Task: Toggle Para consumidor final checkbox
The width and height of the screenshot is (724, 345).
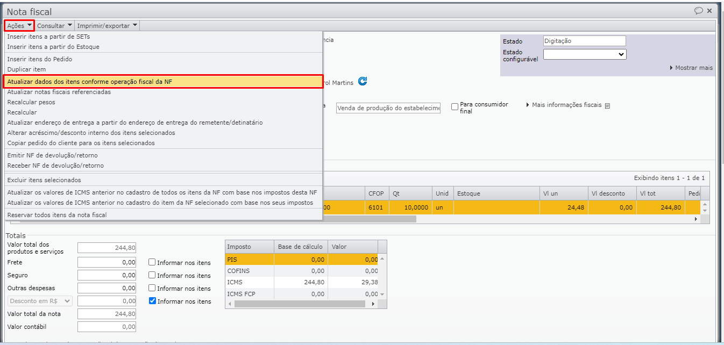Action: [455, 107]
